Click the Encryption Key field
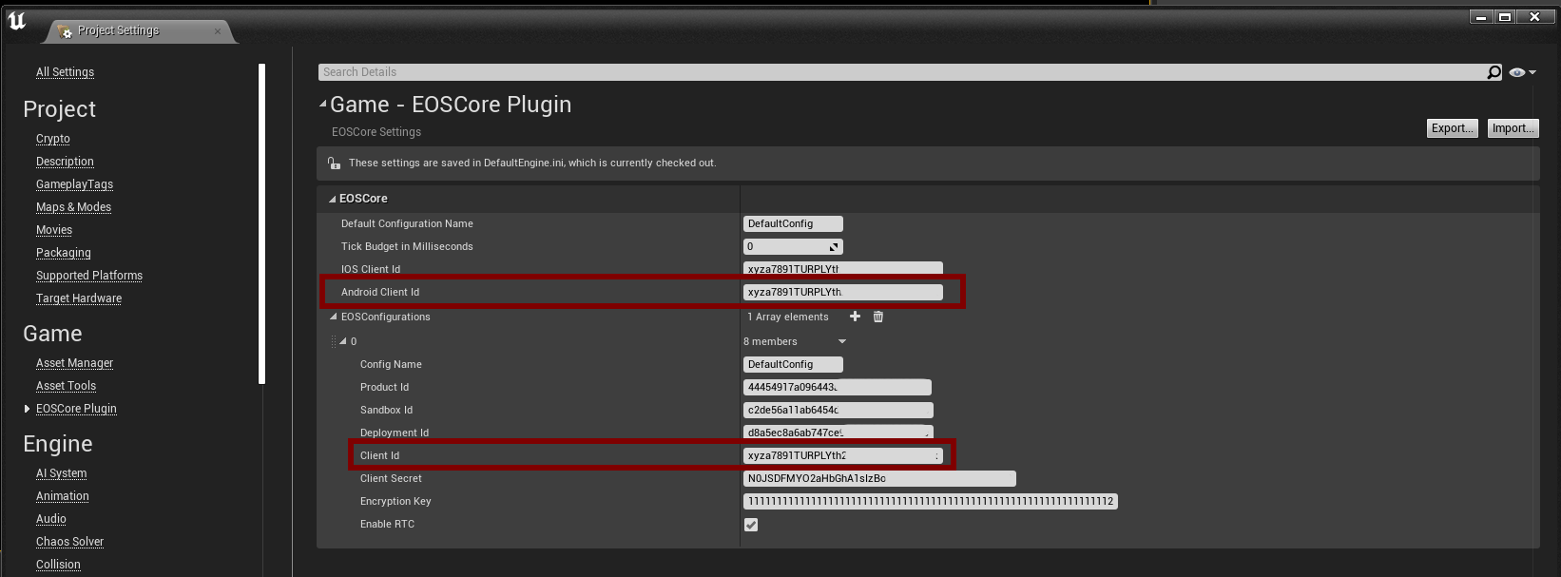The height and width of the screenshot is (577, 1561). (x=931, y=502)
